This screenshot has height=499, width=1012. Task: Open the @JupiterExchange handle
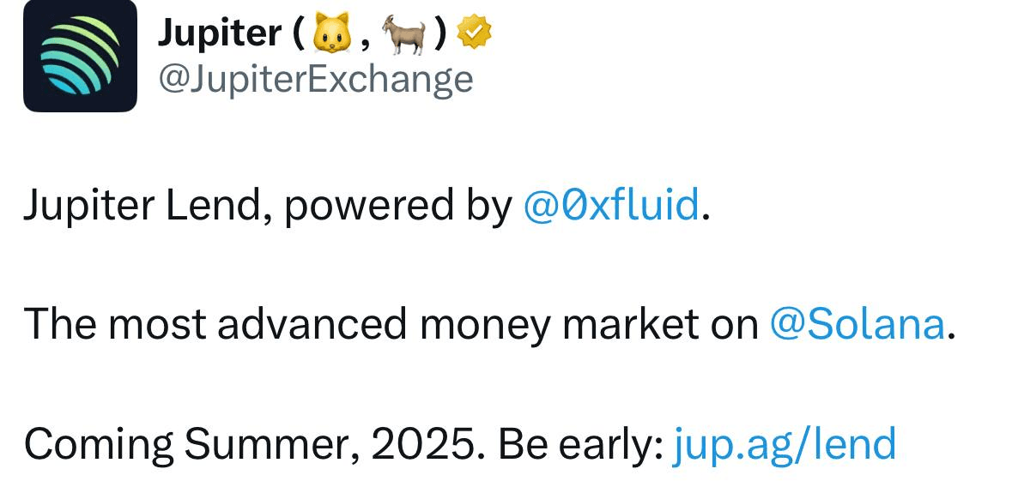[x=316, y=79]
